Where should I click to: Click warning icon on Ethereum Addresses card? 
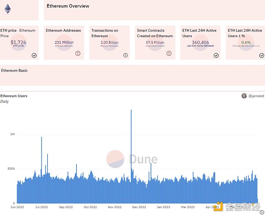(x=78, y=53)
